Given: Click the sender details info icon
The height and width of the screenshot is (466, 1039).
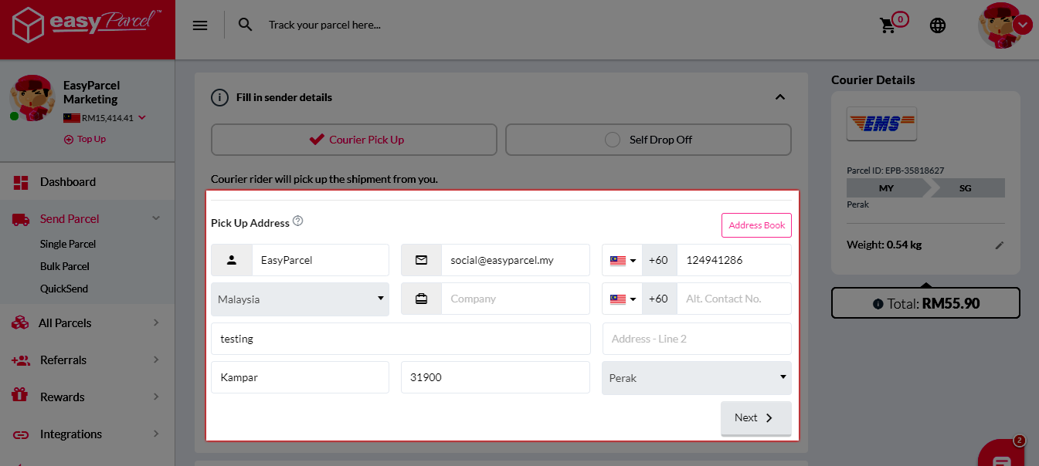Looking at the screenshot, I should 220,98.
